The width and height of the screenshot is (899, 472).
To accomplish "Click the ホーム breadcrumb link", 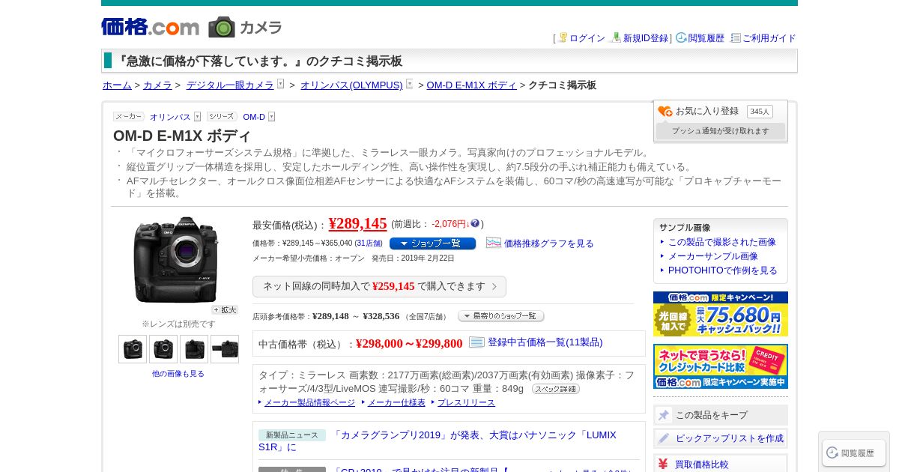I will (x=117, y=85).
